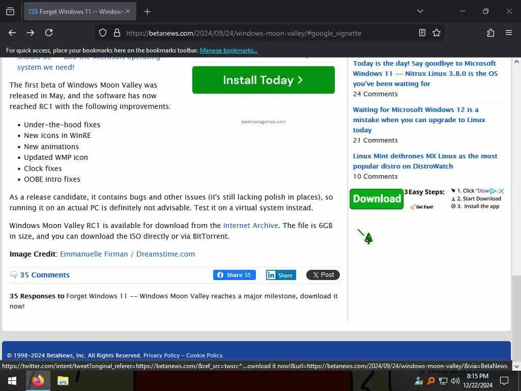The width and height of the screenshot is (521, 391).
Task: Post article on X
Action: (x=323, y=275)
